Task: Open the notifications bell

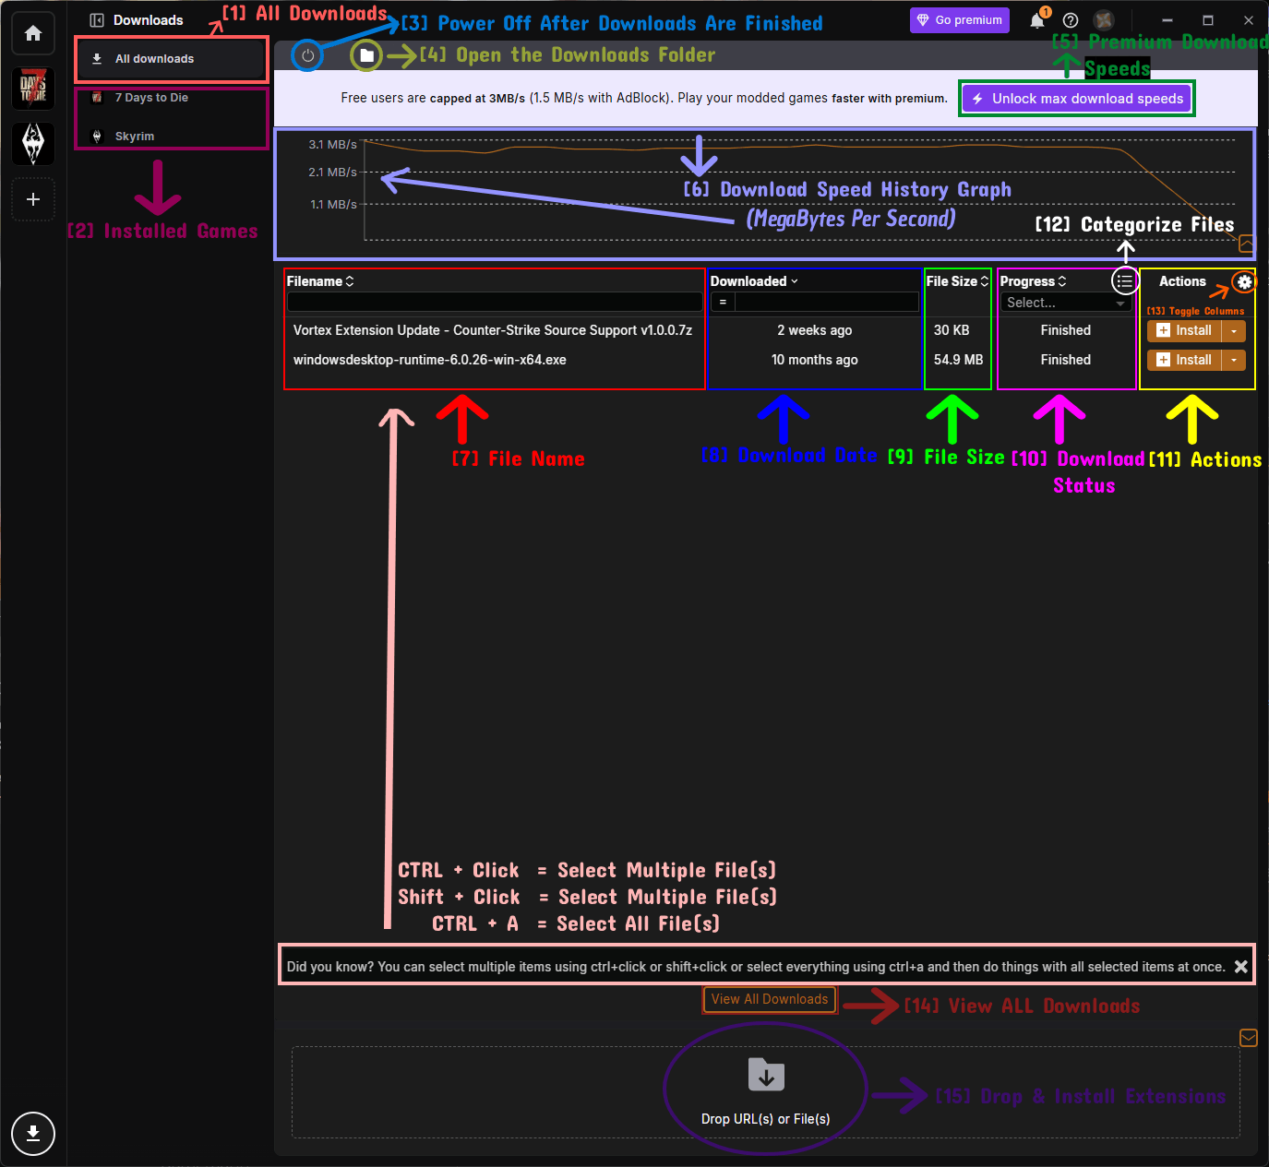Action: pyautogui.click(x=1038, y=20)
